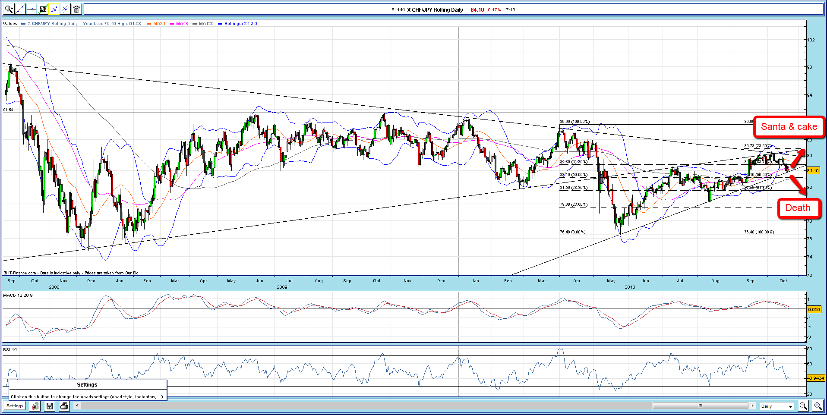Toggle the highlighted move-object tool
The image size is (827, 415).
coord(54,9)
